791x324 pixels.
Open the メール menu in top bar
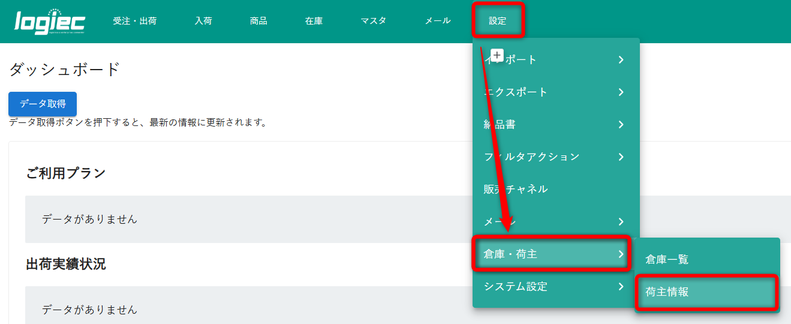pyautogui.click(x=437, y=21)
